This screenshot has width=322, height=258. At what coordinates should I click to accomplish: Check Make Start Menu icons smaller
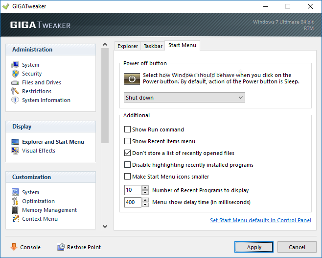(x=127, y=176)
